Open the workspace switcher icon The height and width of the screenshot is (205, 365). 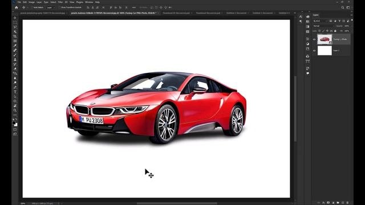(348, 7)
